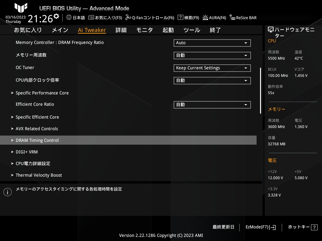Click BCLK value 100.00 MHz

tap(278, 76)
